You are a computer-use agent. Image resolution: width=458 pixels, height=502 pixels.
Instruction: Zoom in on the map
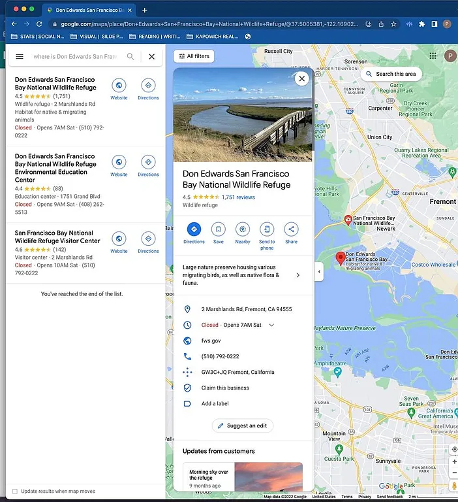(x=454, y=461)
